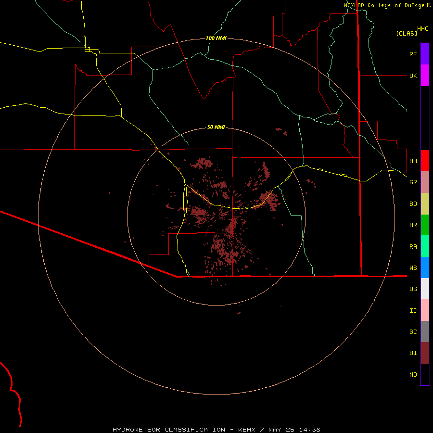
Task: Click the "HR" legend label
Action: 413,225
